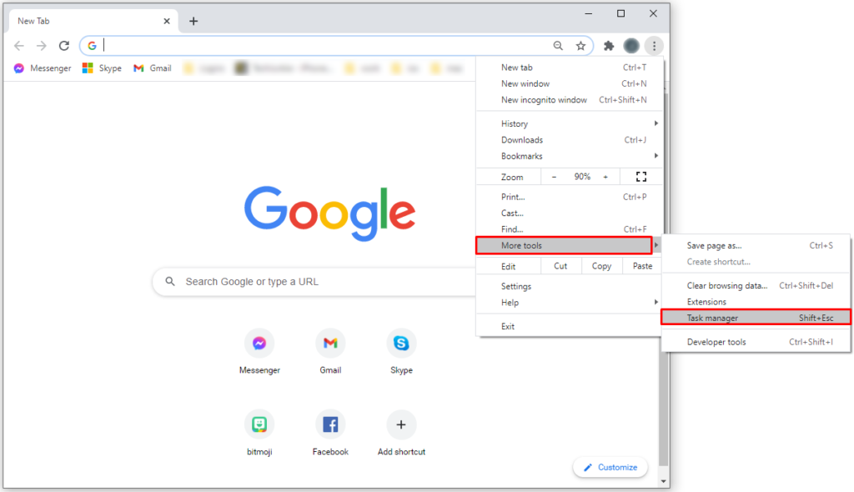Viewport: 854px width, 492px height.
Task: Click the browser back arrow
Action: [x=18, y=45]
